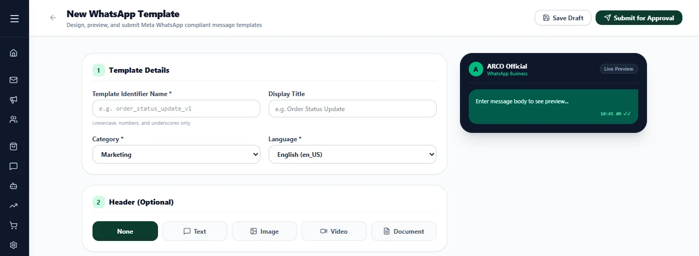699x256 pixels.
Task: Click 'Lowercase, numbers, and underscores only' hint
Action: tap(141, 123)
